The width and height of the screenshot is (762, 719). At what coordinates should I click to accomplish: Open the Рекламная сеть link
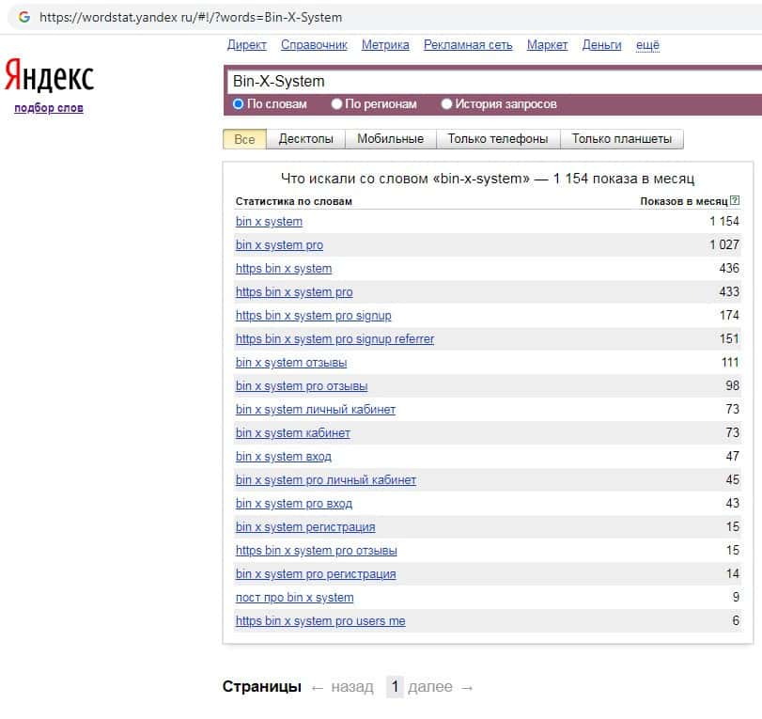pos(468,45)
